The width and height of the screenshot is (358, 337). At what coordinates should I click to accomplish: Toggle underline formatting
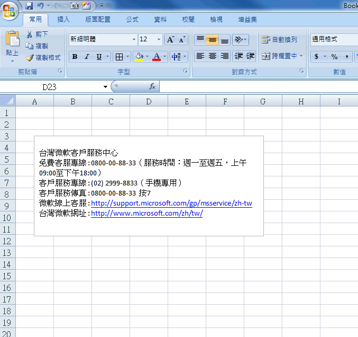[99, 57]
